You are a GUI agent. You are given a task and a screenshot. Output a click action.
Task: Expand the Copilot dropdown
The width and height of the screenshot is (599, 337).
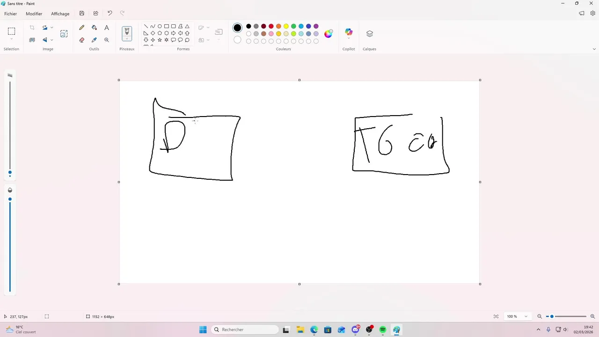point(349,39)
